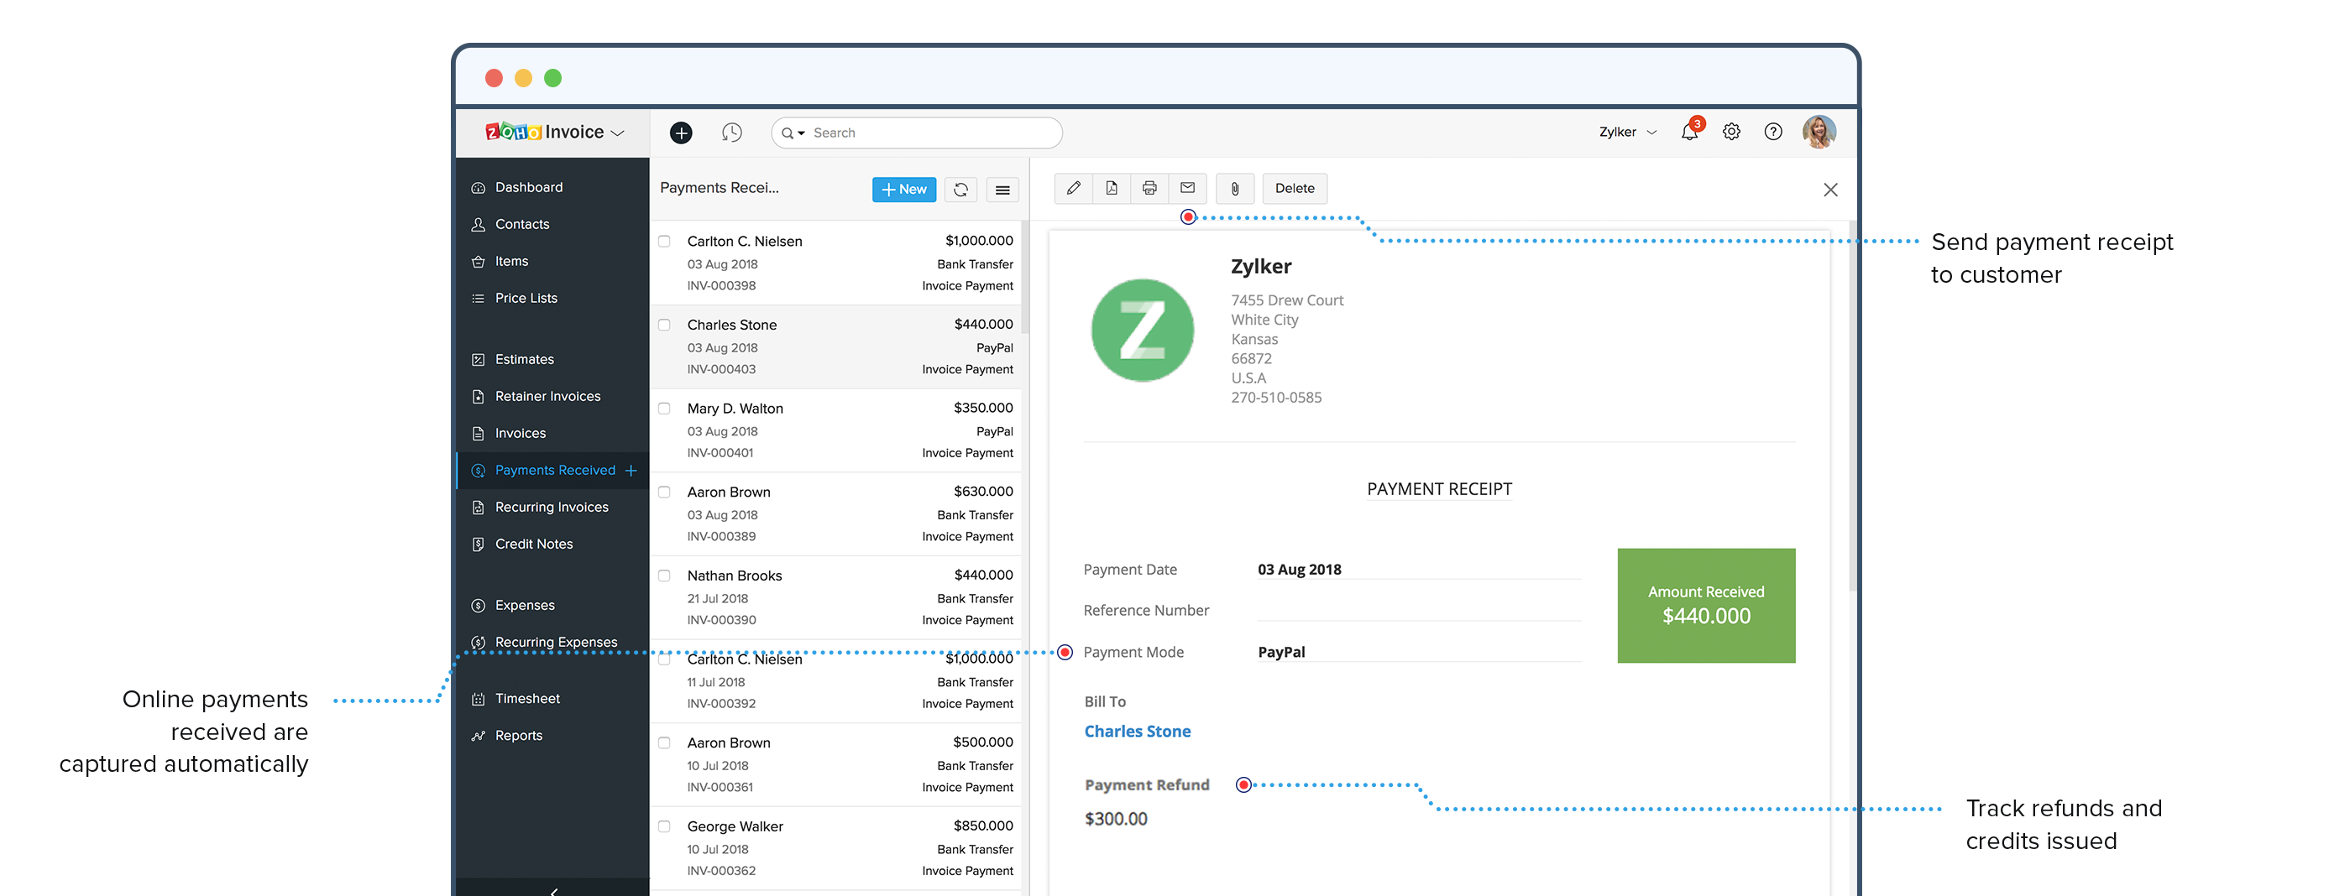Close the payment receipt panel

(x=1830, y=190)
